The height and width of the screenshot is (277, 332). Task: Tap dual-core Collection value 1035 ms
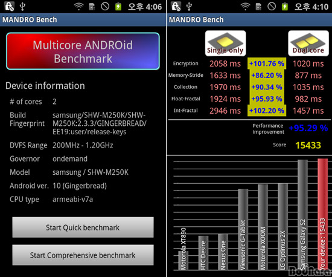308,87
